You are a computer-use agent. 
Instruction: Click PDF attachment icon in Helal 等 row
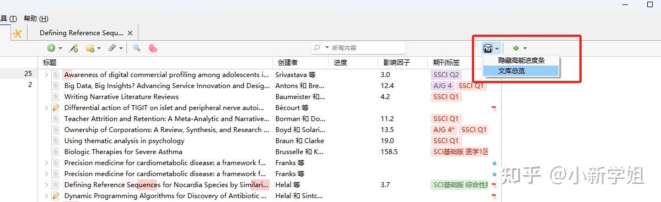pyautogui.click(x=493, y=185)
